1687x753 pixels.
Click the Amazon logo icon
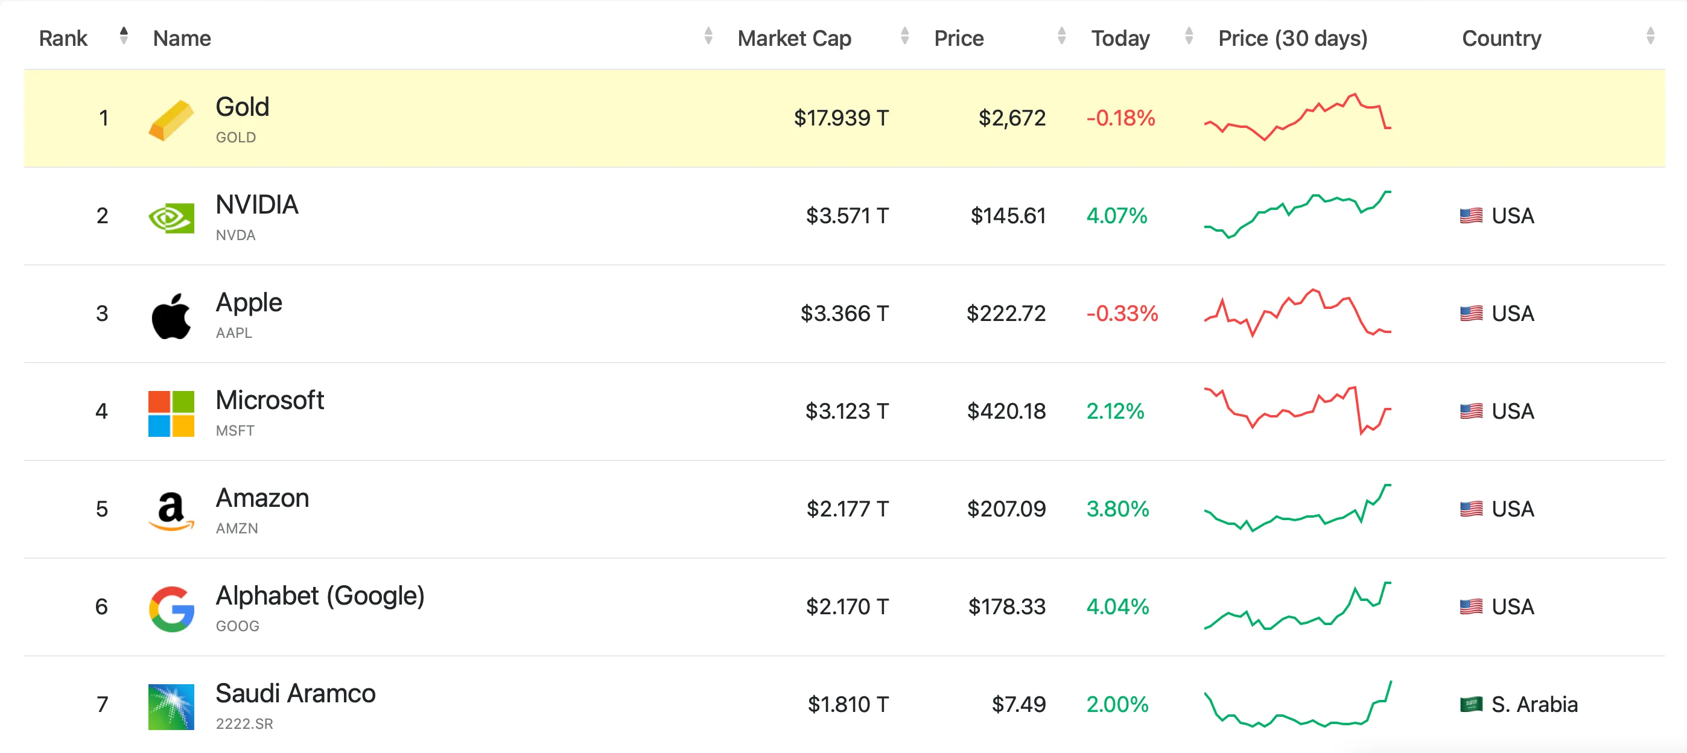171,510
